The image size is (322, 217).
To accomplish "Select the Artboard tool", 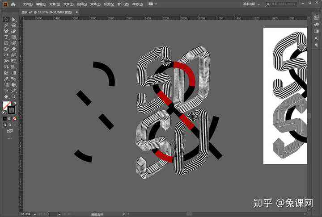I will [x=6, y=91].
